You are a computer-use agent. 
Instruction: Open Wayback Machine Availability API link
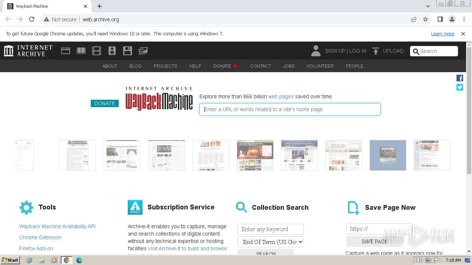click(x=57, y=226)
